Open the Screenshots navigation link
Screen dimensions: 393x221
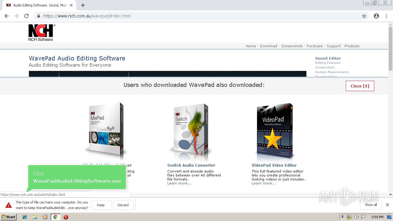pos(292,46)
